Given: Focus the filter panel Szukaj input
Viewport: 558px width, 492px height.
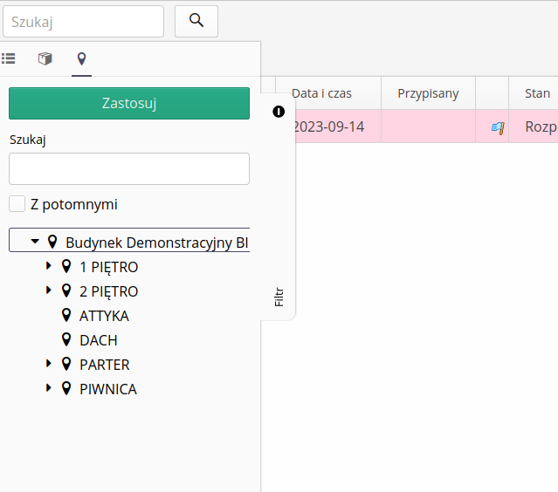Looking at the screenshot, I should (129, 168).
